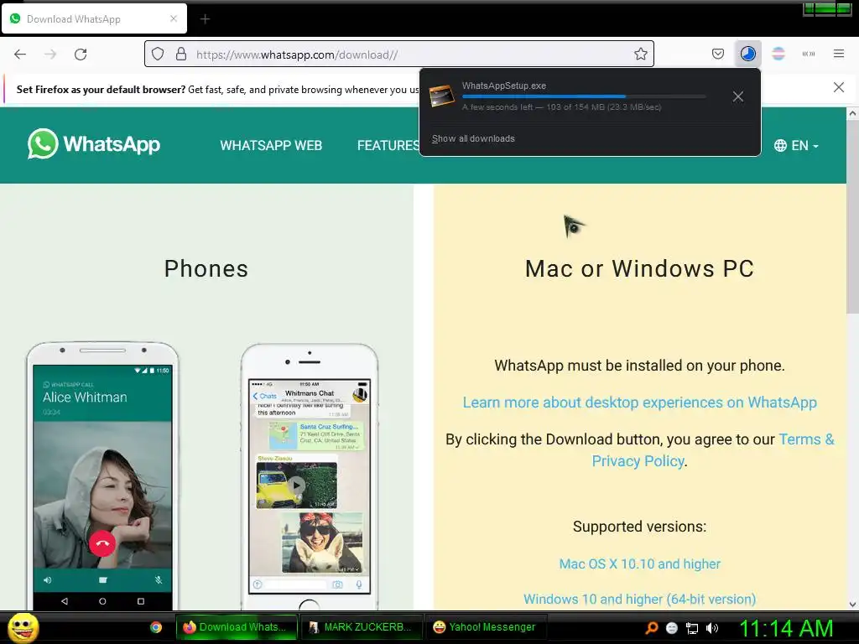Viewport: 859px width, 644px height.
Task: Click the padlock site security icon
Action: point(181,55)
